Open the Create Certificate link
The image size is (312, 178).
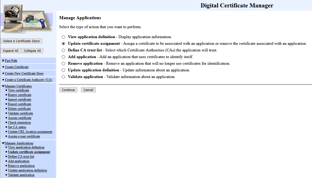coord(17,67)
